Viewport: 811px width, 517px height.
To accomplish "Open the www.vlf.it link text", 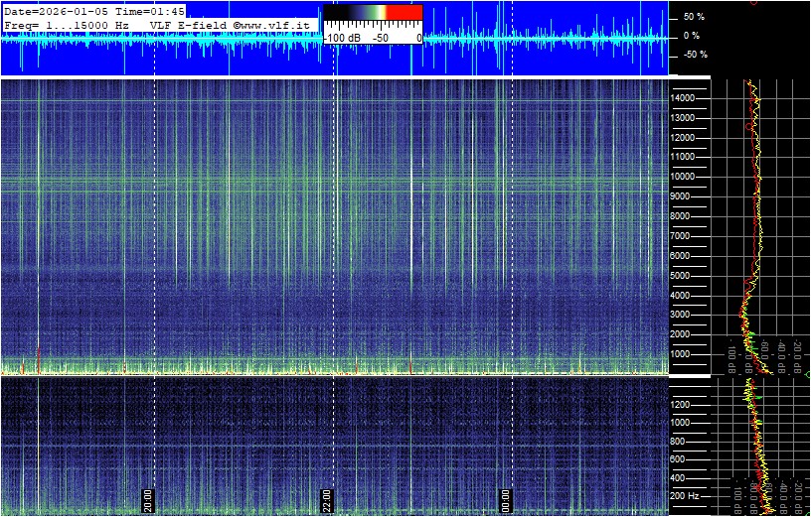I will pyautogui.click(x=278, y=24).
